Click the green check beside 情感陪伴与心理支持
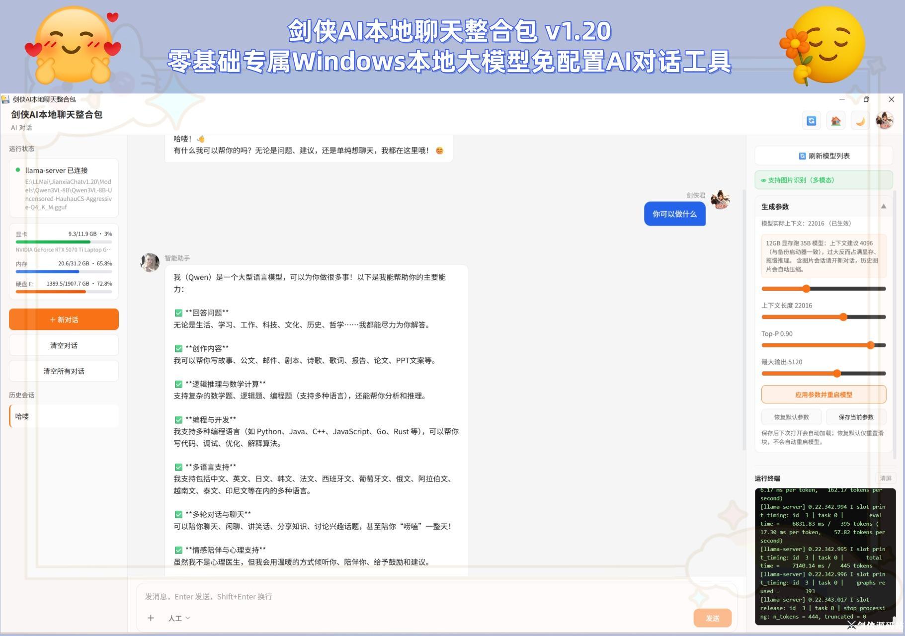The height and width of the screenshot is (636, 905). [178, 550]
